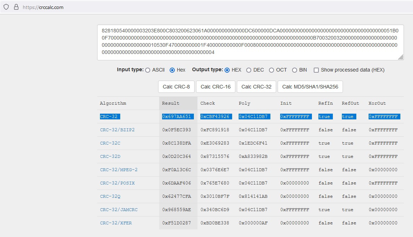Click the check value 0xCBF43926
This screenshot has height=237, width=413.
[215, 117]
